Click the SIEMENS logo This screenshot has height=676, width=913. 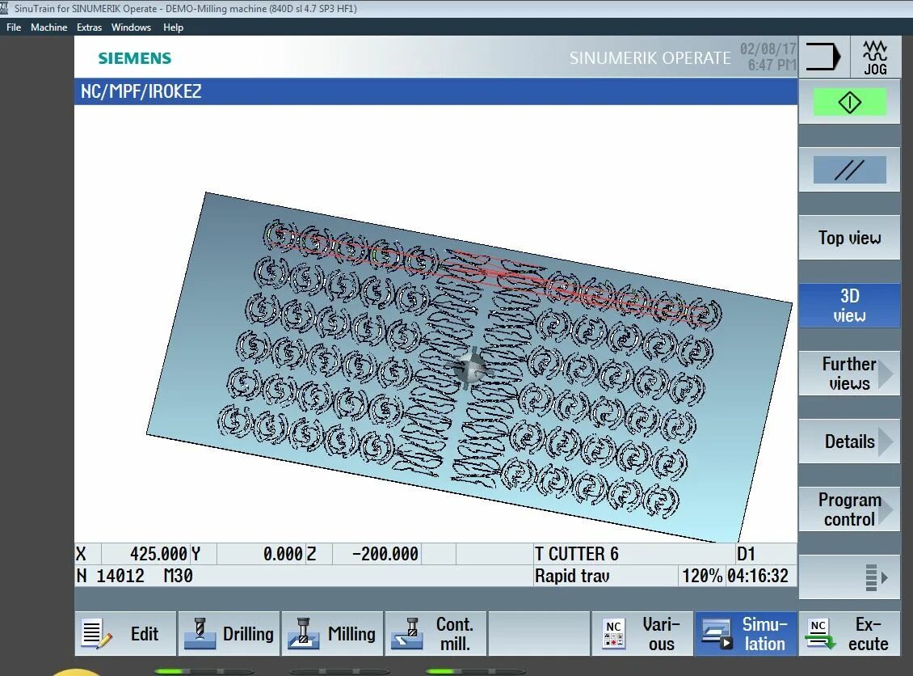click(134, 58)
